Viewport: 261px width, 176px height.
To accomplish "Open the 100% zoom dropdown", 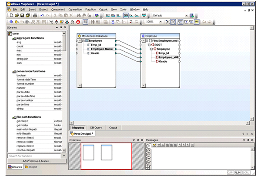I will click(161, 22).
